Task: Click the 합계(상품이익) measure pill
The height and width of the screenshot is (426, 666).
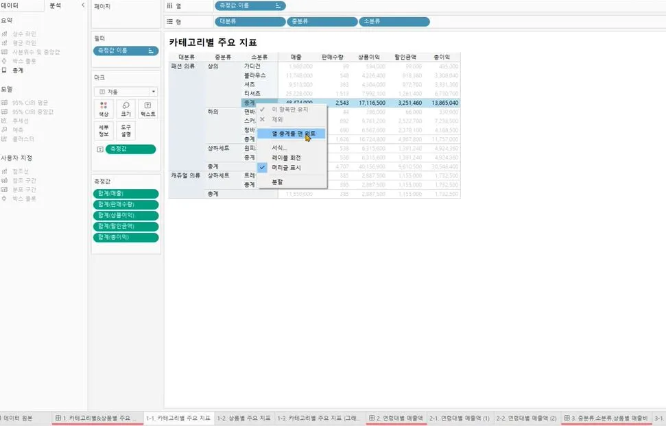Action: click(126, 216)
